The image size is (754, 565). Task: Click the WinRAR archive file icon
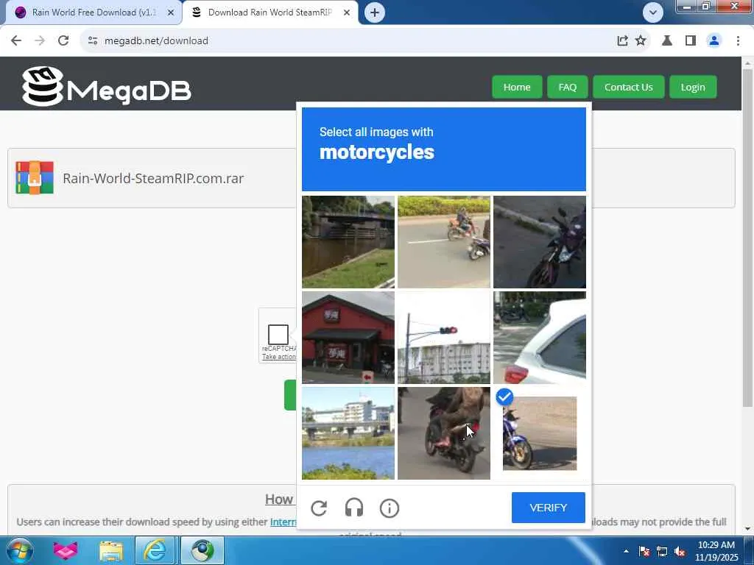[x=35, y=178]
